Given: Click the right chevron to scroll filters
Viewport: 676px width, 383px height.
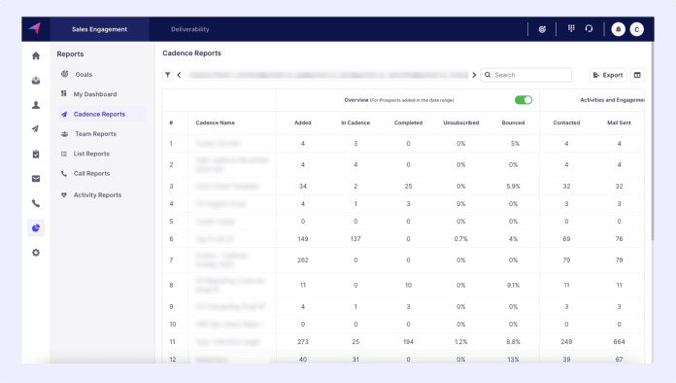Looking at the screenshot, I should 474,75.
